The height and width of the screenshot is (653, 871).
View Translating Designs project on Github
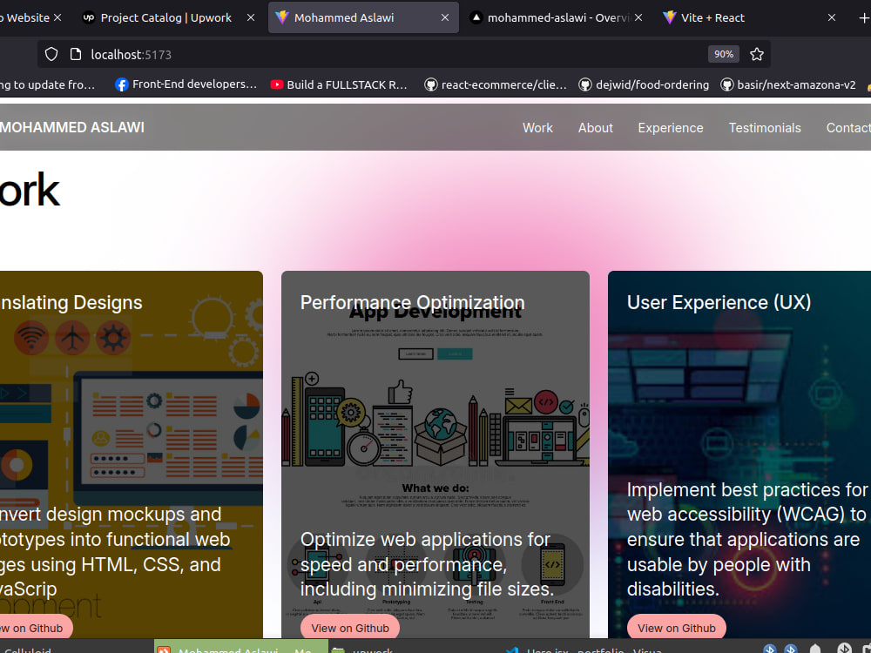36,628
